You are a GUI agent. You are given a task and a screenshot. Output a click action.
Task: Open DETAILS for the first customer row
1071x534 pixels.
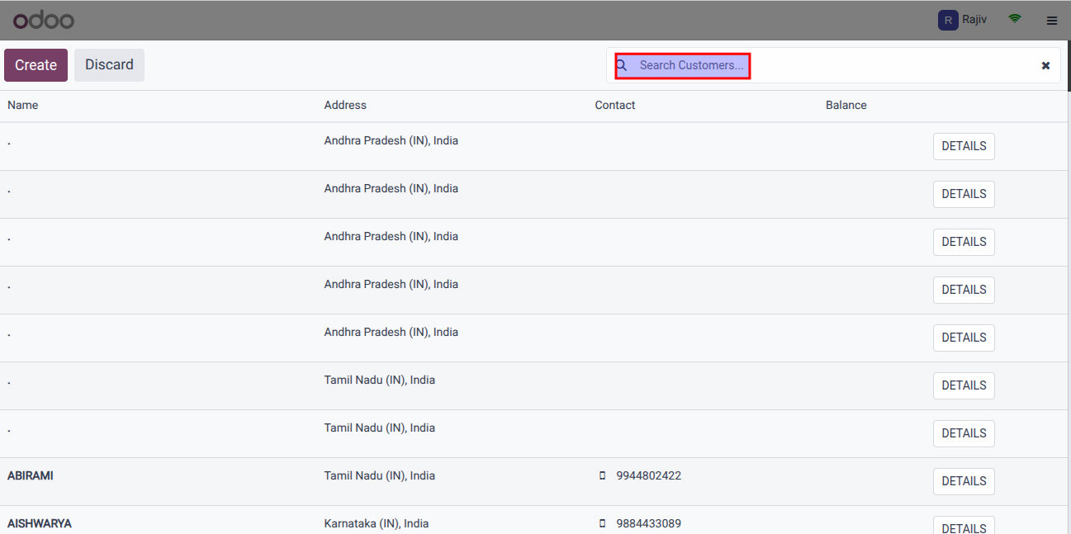coord(964,146)
